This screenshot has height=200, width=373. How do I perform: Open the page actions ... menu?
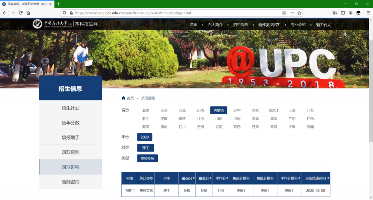292,13
